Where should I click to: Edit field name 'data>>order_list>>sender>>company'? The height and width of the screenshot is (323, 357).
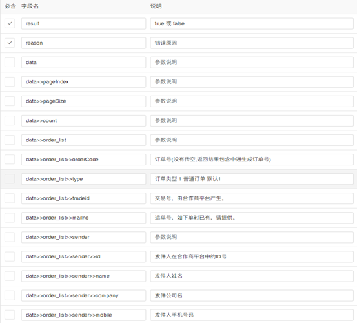pos(83,296)
